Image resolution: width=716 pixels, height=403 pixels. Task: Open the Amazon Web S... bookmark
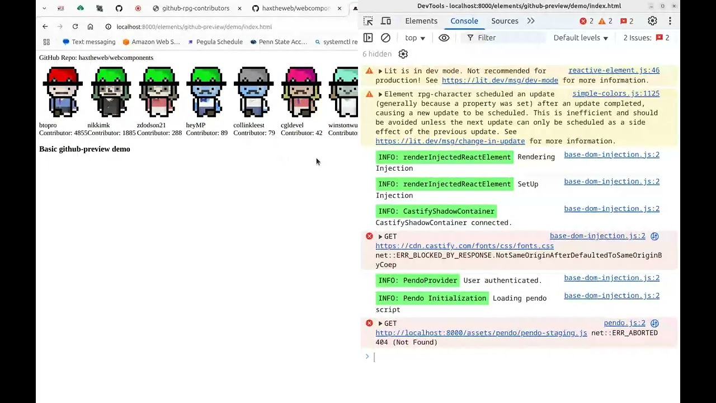[x=151, y=41]
